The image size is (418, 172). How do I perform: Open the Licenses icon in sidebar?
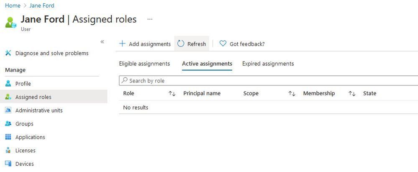point(8,151)
